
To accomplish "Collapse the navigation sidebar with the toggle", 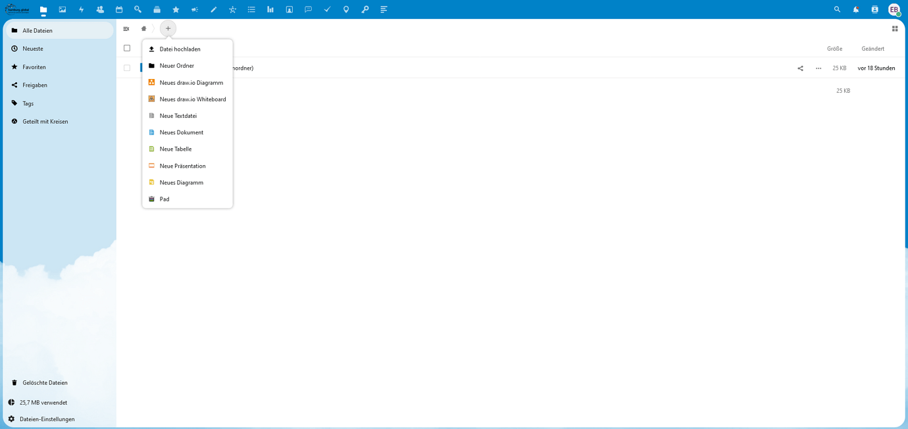I will [x=125, y=28].
